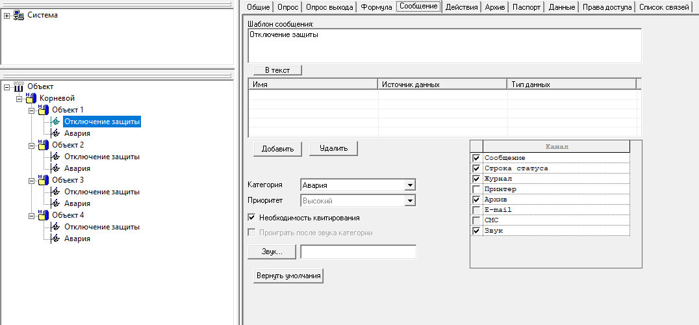Click signal icon of Отключение защиты under Объект 1
The height and width of the screenshot is (325, 699).
click(56, 122)
